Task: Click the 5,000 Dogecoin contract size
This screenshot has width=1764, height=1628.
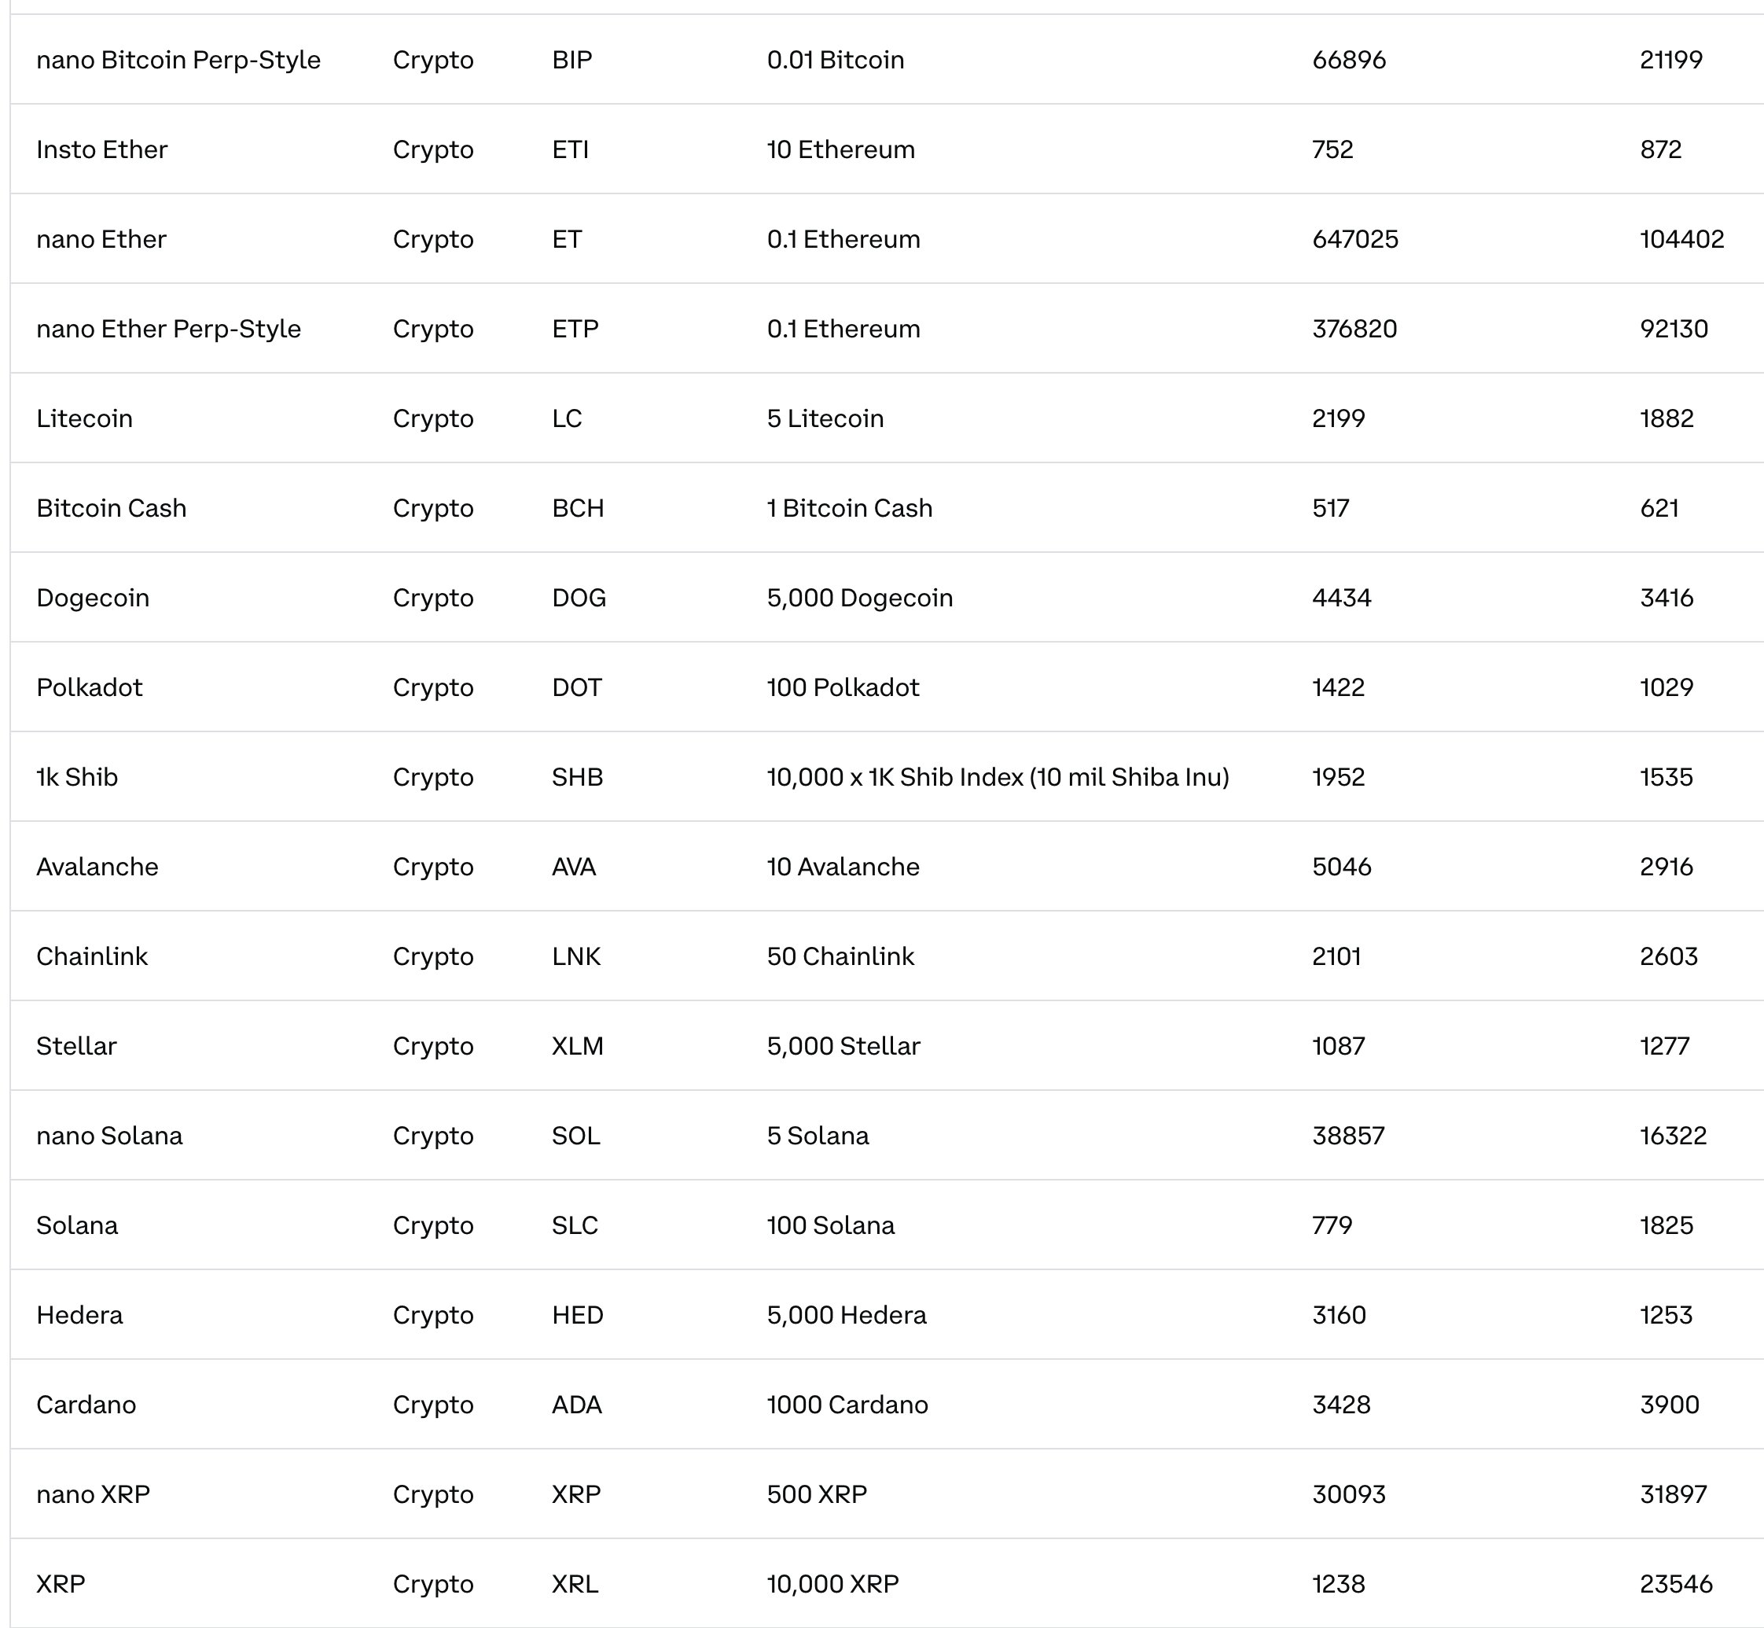Action: click(x=859, y=599)
